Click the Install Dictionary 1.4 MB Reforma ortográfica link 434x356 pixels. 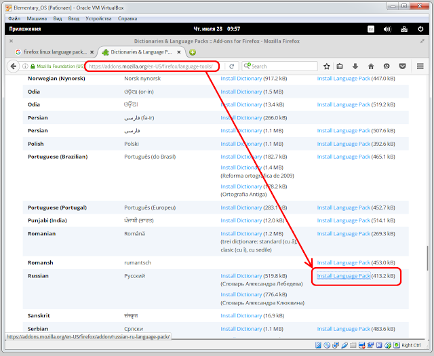click(241, 167)
